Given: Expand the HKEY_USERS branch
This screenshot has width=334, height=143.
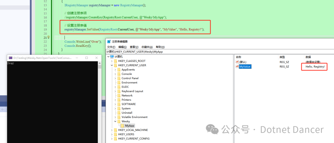Looking at the screenshot, I should pos(112,134).
